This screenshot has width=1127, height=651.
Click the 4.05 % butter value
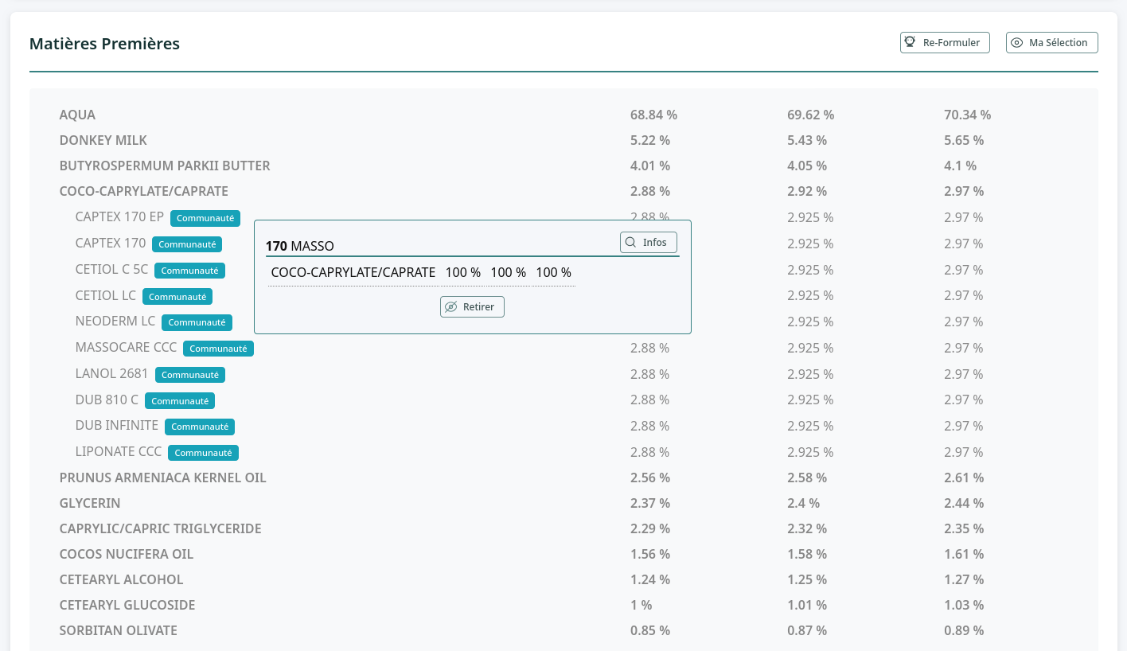[x=807, y=166]
